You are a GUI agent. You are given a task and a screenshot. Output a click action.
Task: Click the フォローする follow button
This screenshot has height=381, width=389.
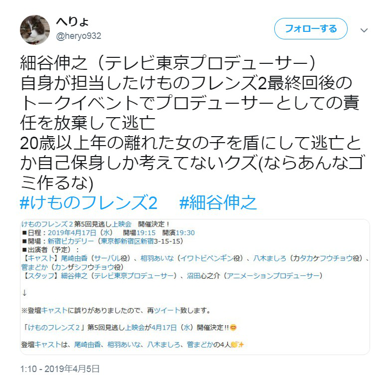tap(311, 29)
